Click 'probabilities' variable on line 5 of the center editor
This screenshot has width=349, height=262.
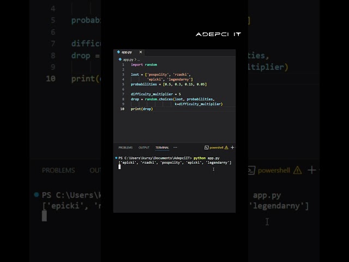144,84
